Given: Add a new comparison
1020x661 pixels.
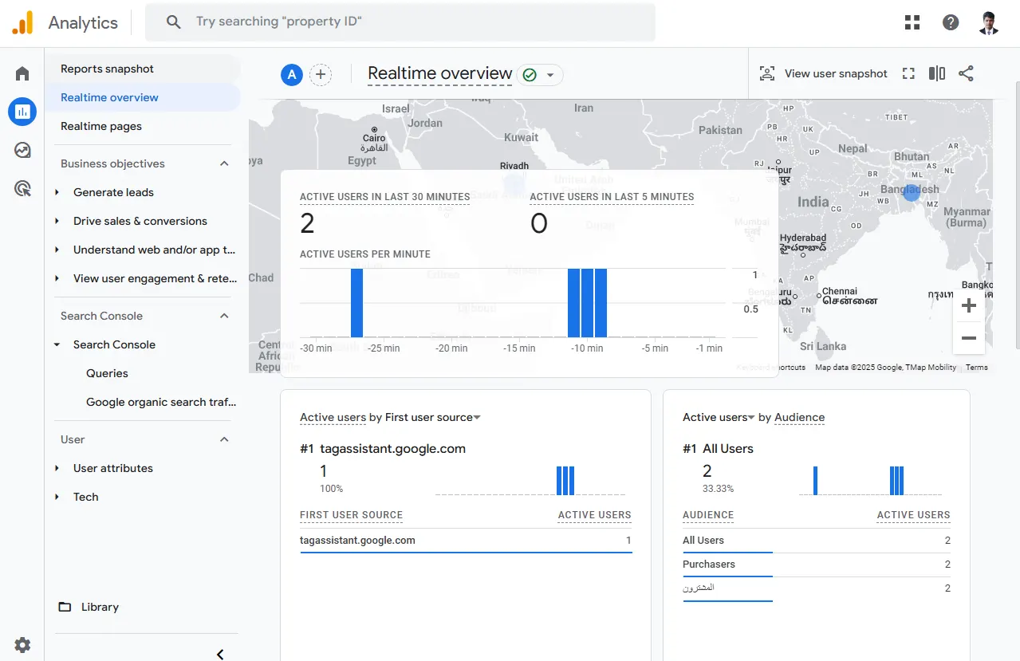Looking at the screenshot, I should click(321, 75).
